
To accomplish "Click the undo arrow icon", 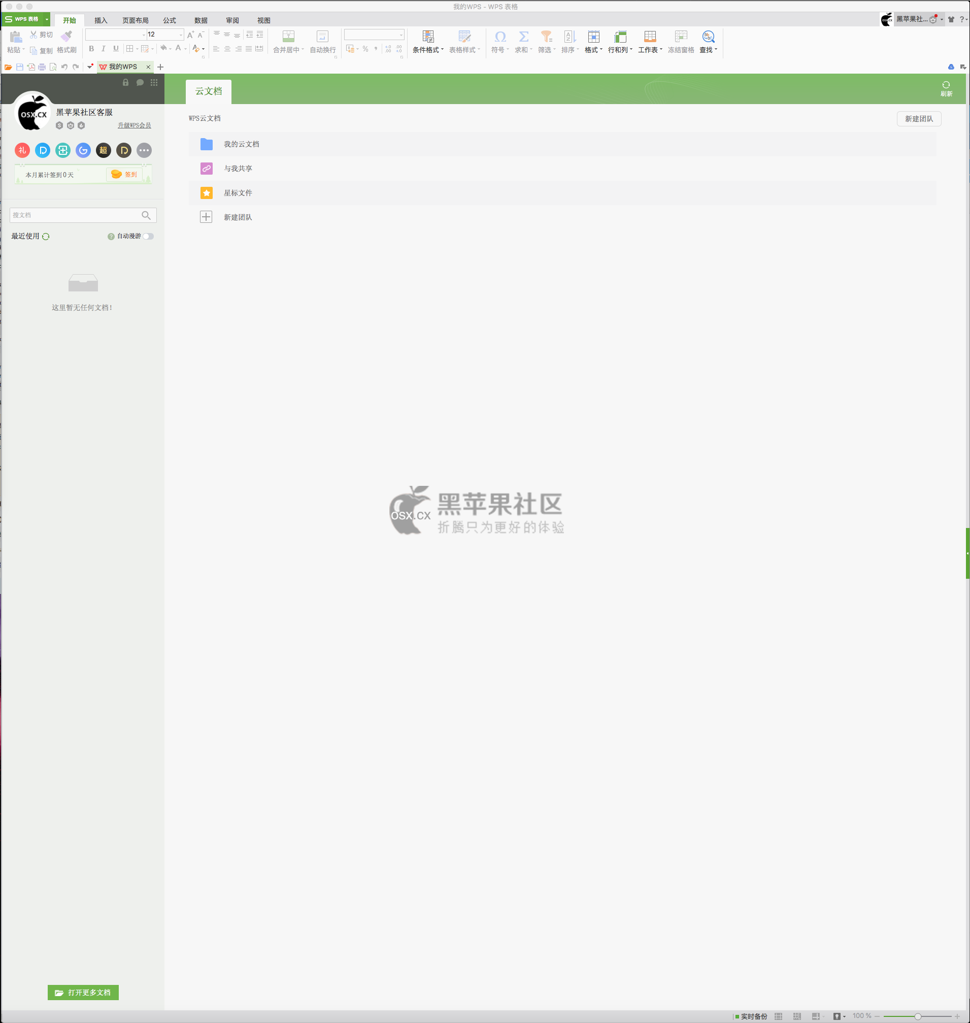I will click(64, 67).
